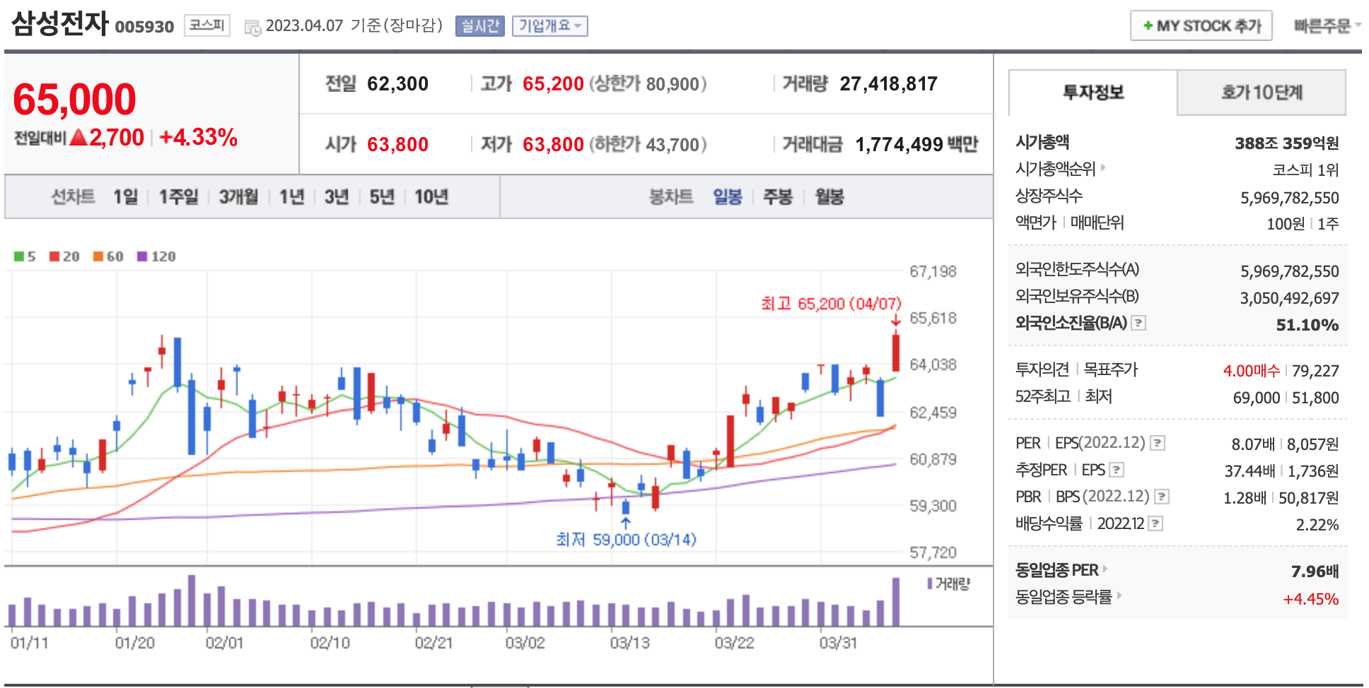The image size is (1369, 688).
Task: Open the 호가10단계 tab
Action: pos(1261,93)
